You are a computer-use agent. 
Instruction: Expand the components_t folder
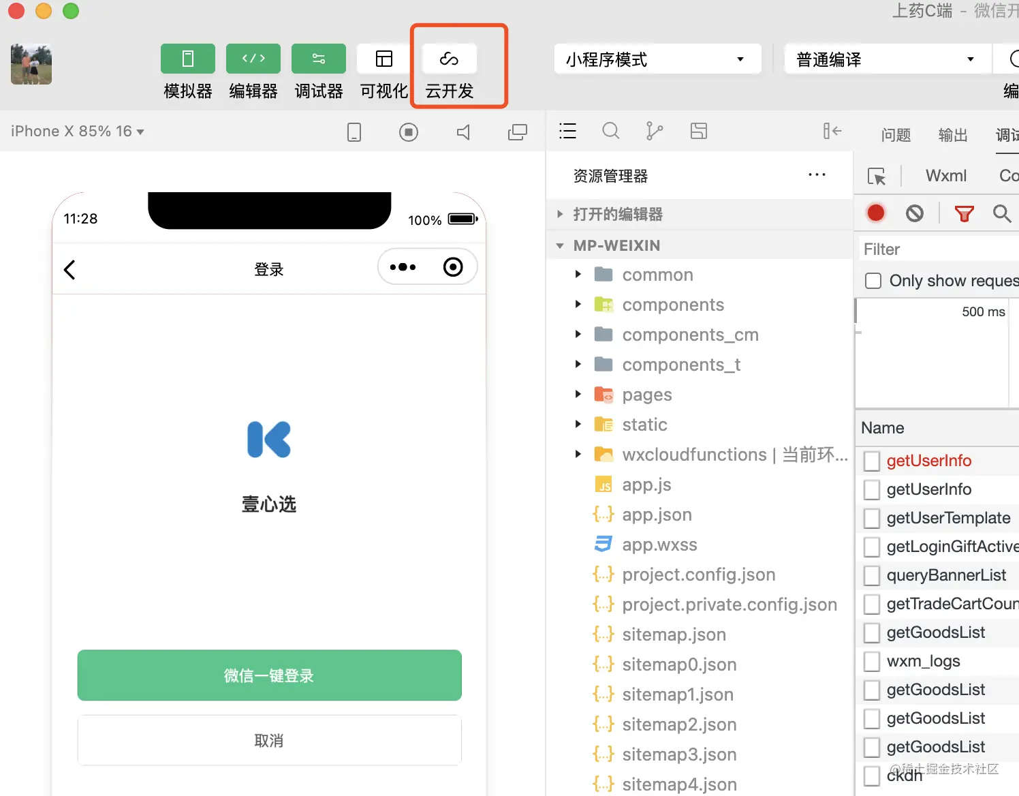click(578, 364)
